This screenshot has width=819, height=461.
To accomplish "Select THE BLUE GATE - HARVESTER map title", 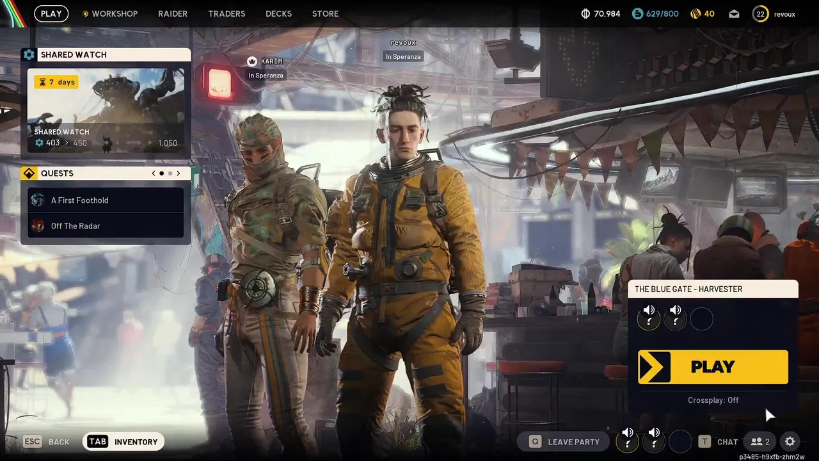I will coord(688,289).
